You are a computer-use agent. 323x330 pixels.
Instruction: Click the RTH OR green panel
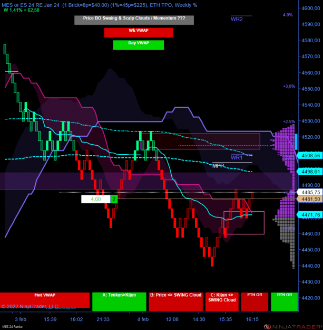(285, 301)
